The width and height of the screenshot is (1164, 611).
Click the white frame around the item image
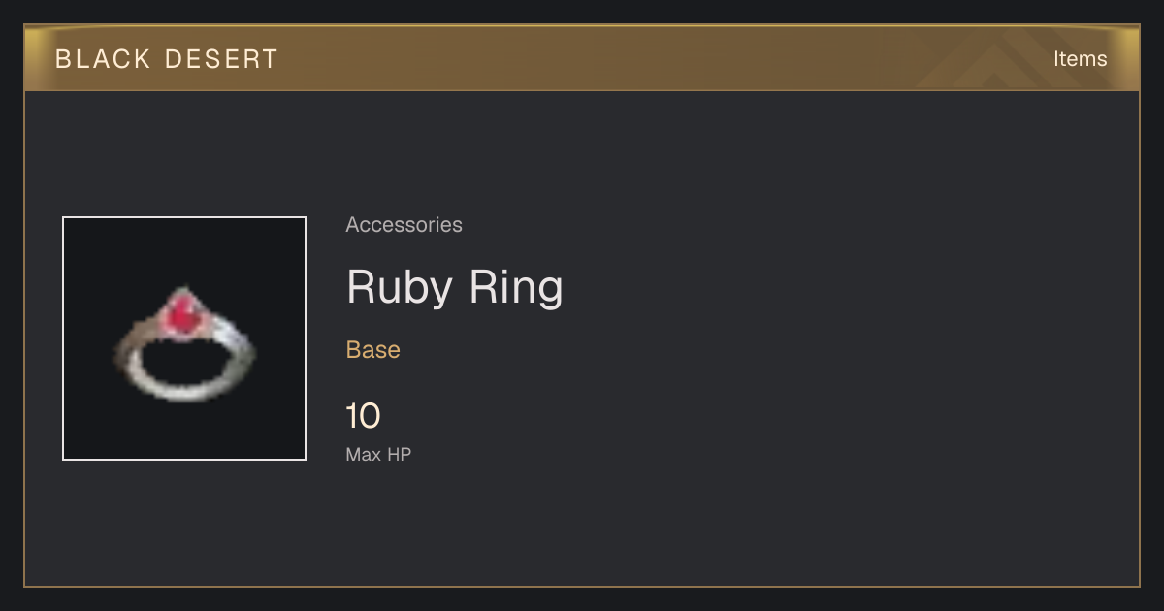tap(184, 218)
